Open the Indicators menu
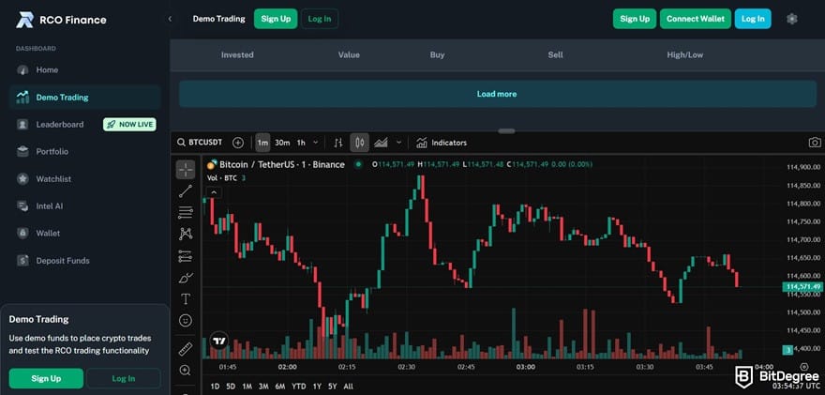825x395 pixels. (442, 143)
